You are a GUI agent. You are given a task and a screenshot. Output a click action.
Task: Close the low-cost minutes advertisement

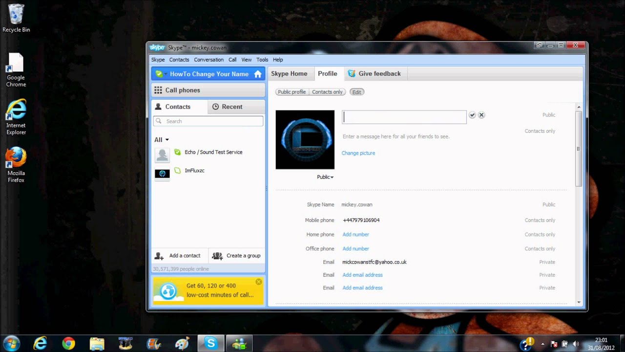pos(259,282)
